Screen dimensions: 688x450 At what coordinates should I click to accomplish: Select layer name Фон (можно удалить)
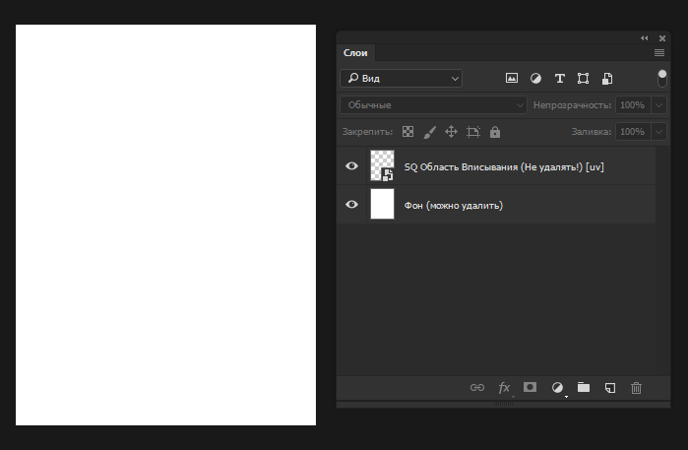click(x=454, y=206)
